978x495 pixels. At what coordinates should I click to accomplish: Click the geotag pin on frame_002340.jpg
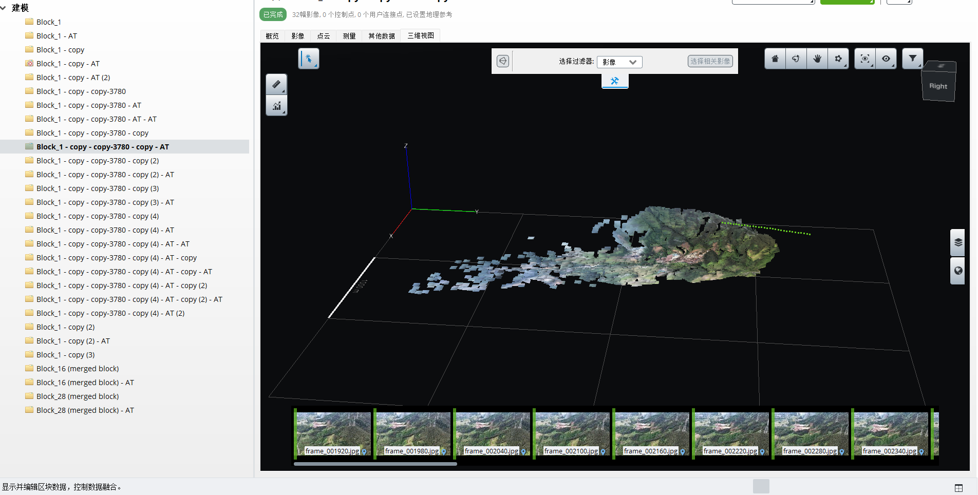pyautogui.click(x=921, y=452)
